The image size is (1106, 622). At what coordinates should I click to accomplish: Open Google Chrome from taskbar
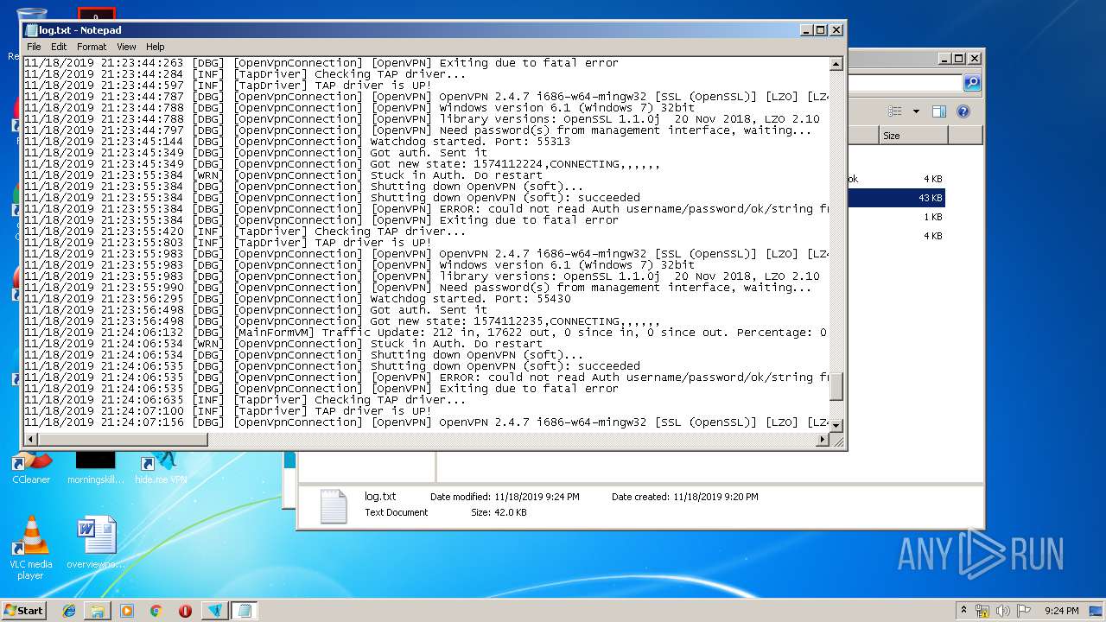click(x=156, y=611)
